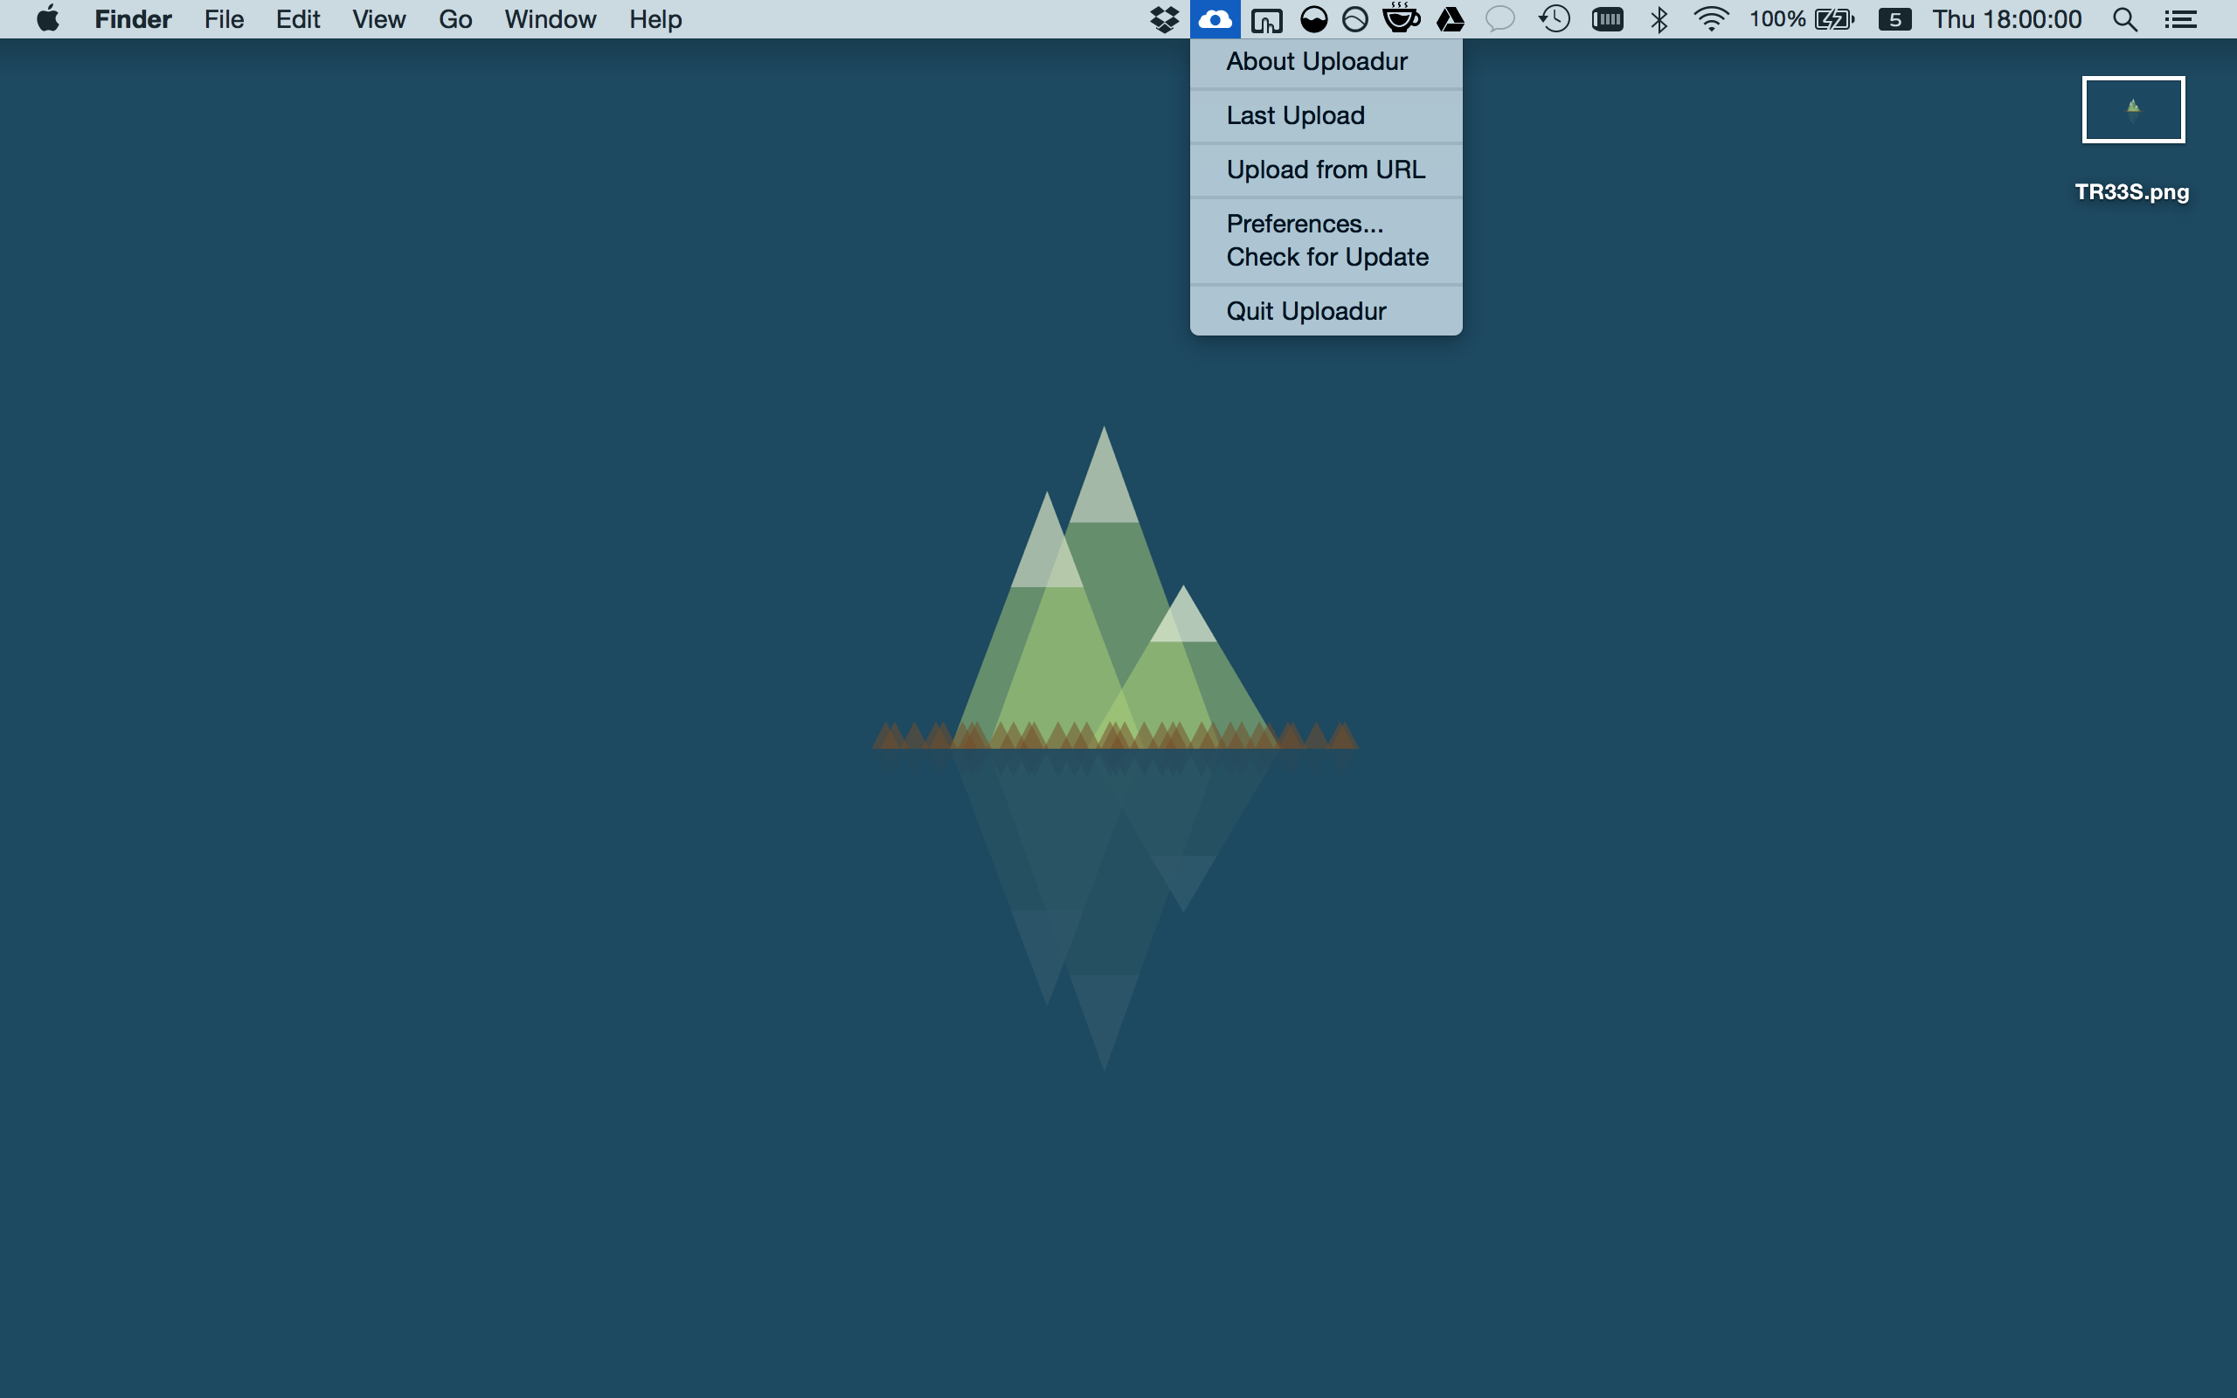Open Notification Center list icon

click(x=2180, y=19)
